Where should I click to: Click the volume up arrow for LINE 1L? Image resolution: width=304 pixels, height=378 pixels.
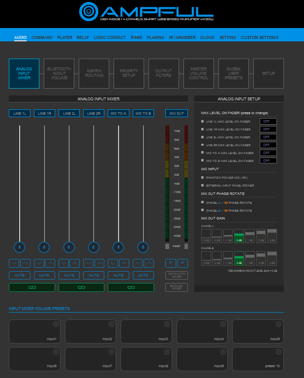coord(25,263)
